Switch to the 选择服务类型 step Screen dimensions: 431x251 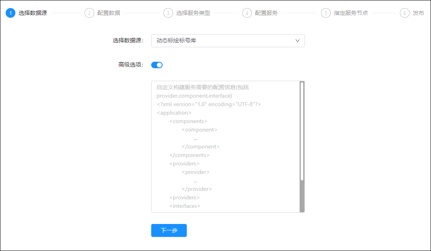click(193, 13)
